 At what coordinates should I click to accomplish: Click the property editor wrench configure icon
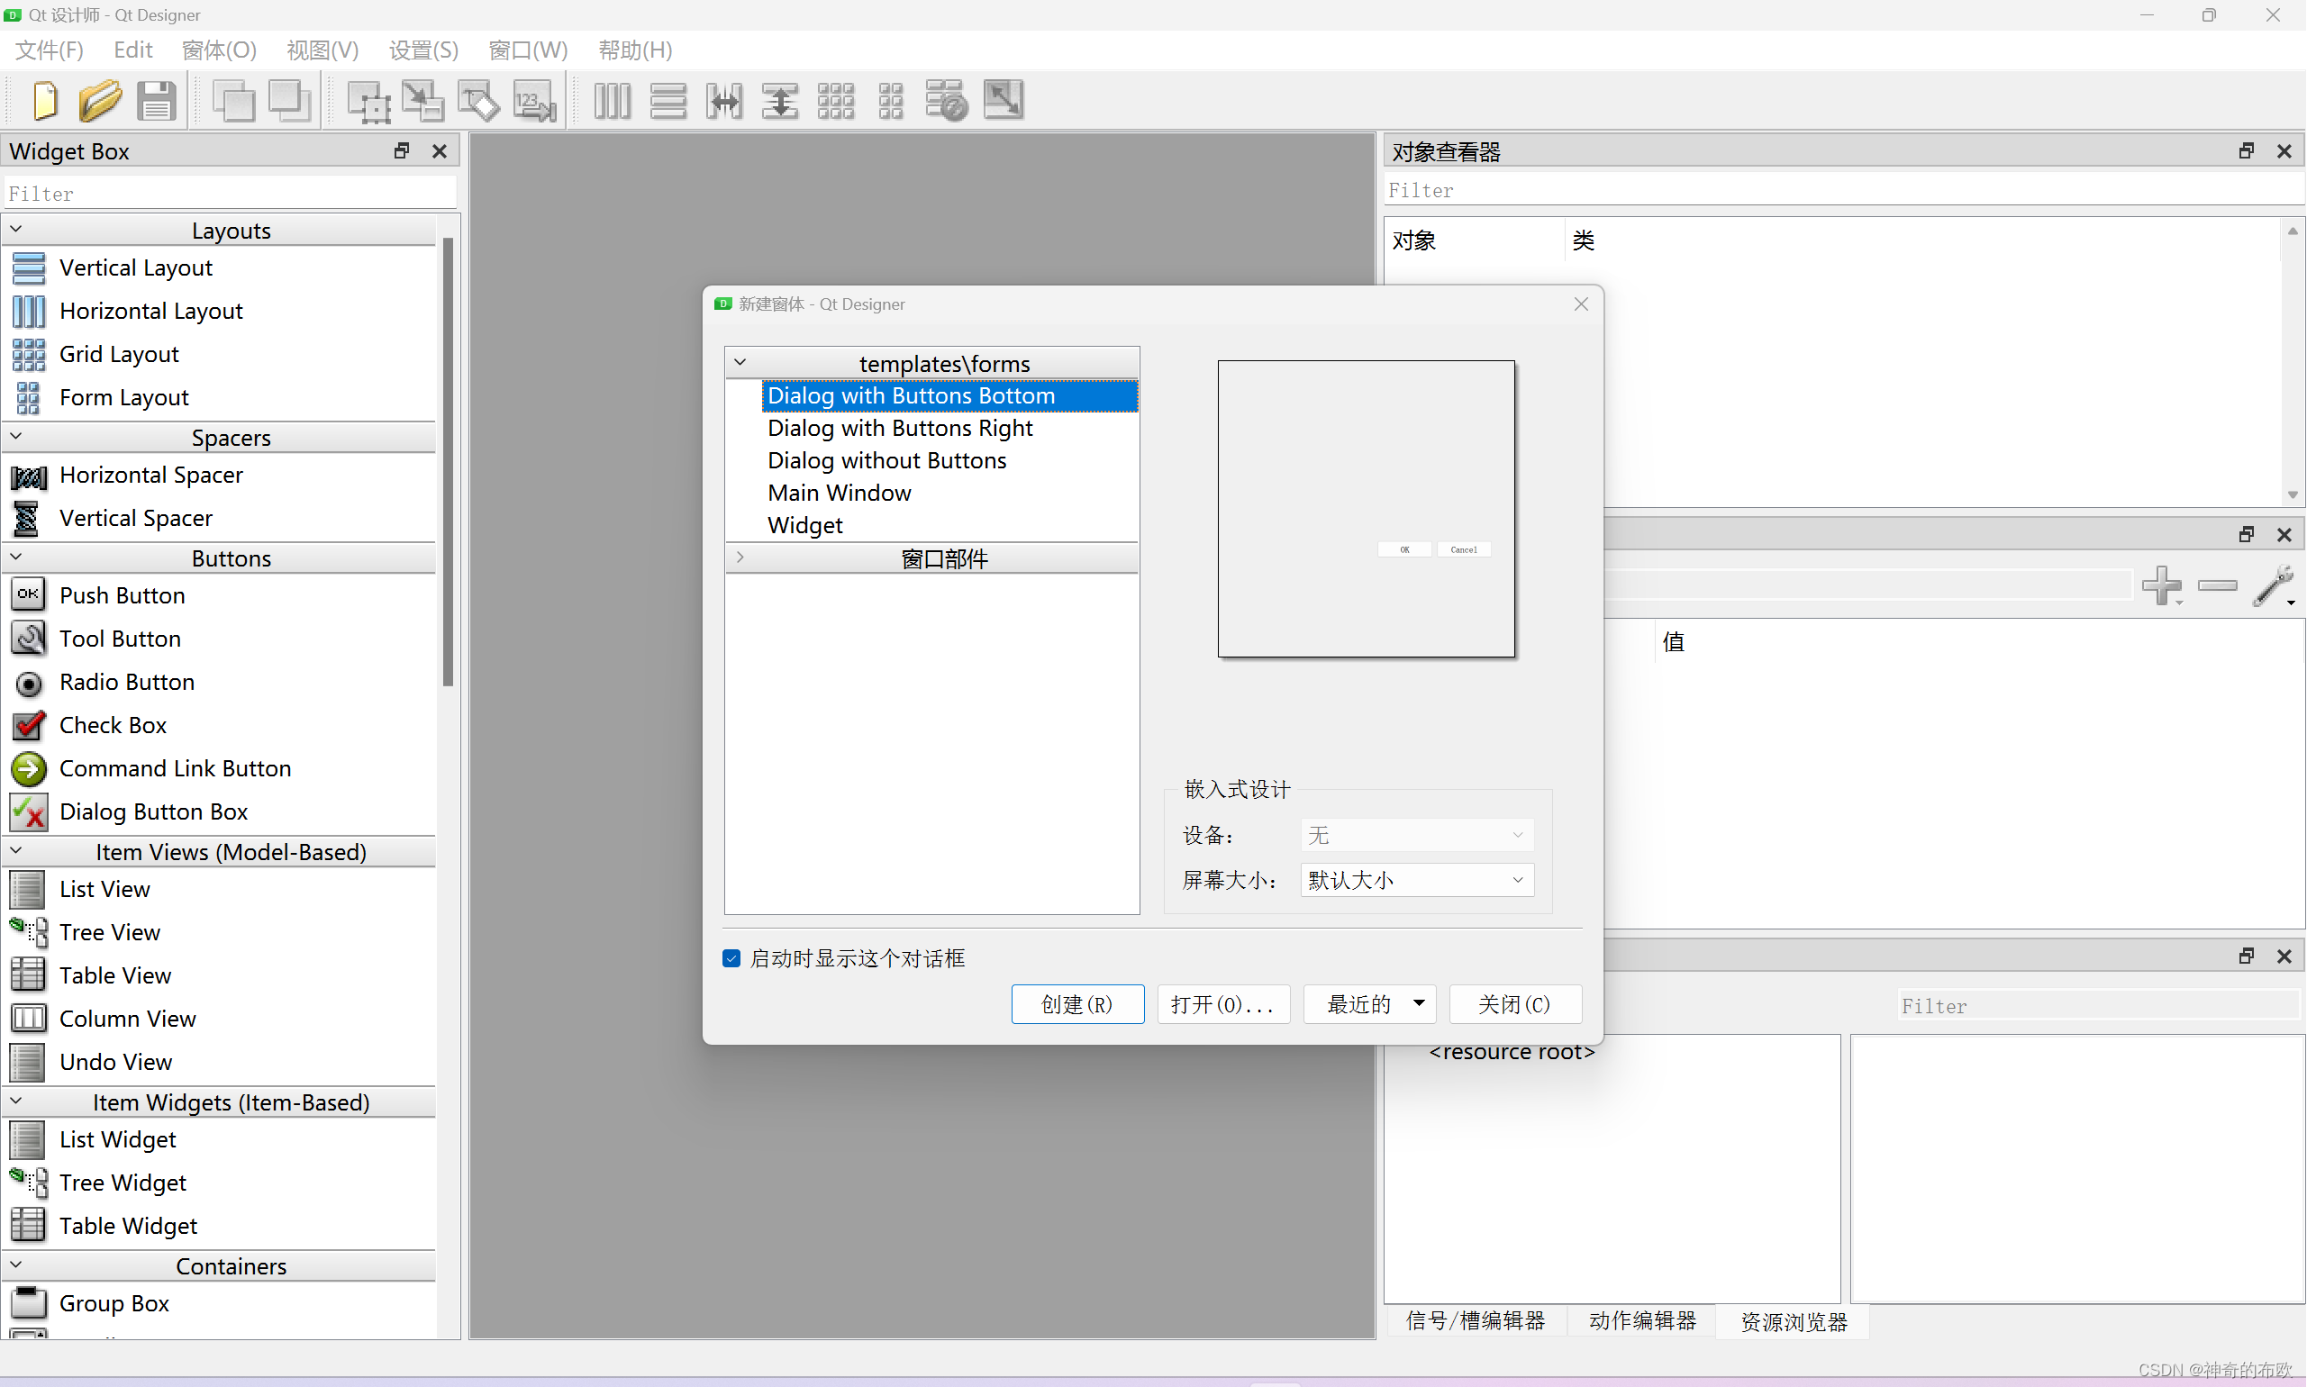2275,586
